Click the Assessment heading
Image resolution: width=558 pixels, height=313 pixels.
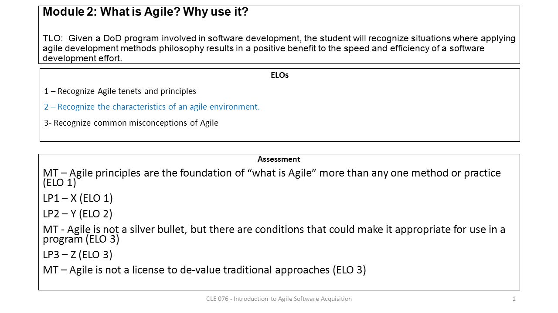(279, 159)
